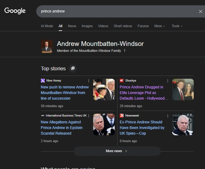Click the knowledge panel portrait thumbnail

[47, 46]
